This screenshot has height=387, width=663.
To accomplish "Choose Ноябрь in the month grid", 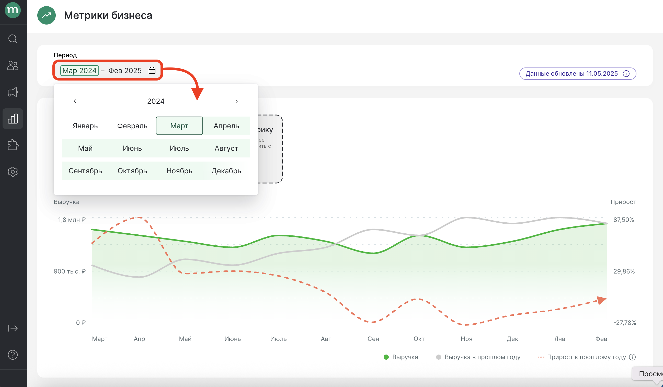I will pyautogui.click(x=179, y=171).
